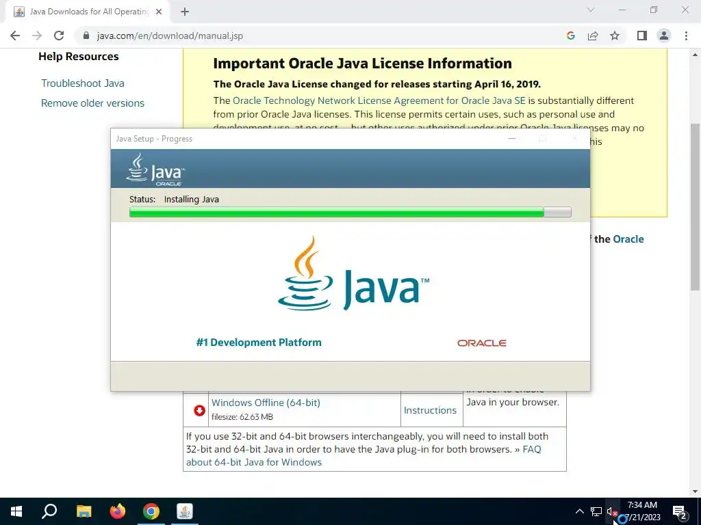701x525 pixels.
Task: Open the notification center icon
Action: pos(680,511)
